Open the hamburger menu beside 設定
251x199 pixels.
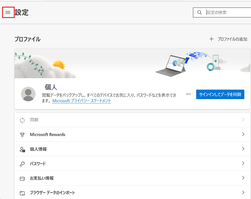coord(8,13)
